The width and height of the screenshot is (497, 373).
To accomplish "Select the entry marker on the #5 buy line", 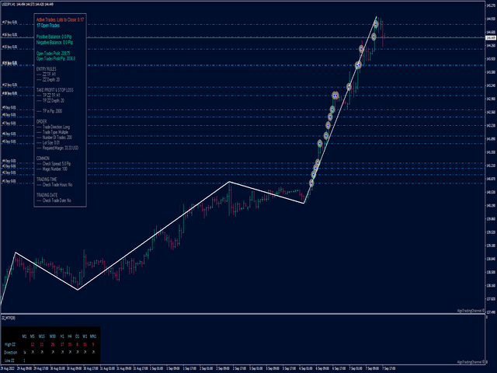I will (x=320, y=143).
